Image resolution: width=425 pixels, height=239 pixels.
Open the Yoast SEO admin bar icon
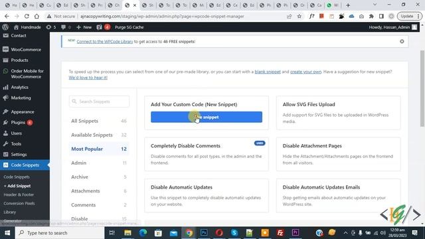point(103,27)
